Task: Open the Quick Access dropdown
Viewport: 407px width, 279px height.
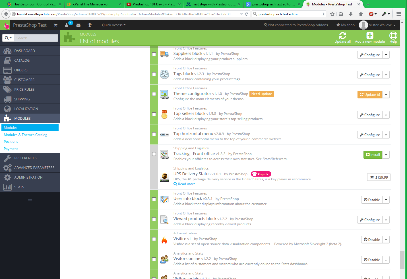Action: tap(114, 25)
